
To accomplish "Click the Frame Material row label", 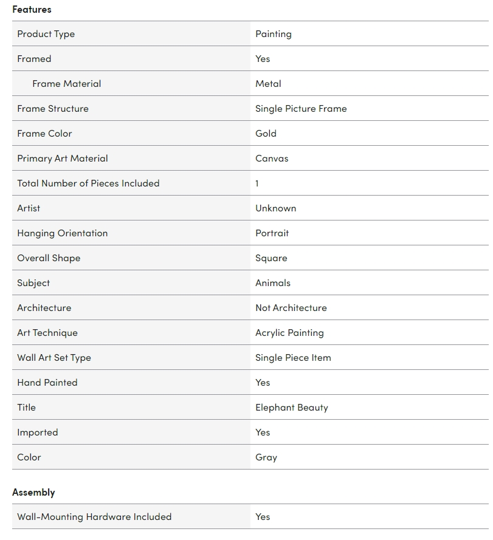I will tap(67, 84).
